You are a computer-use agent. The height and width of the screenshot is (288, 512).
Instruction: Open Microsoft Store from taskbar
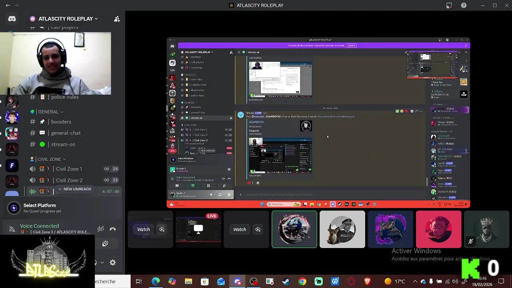[205, 282]
